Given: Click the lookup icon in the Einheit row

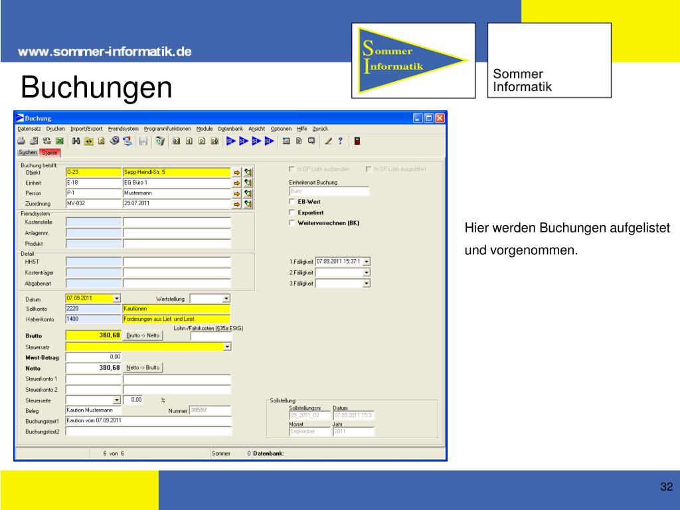Looking at the screenshot, I should (x=248, y=183).
